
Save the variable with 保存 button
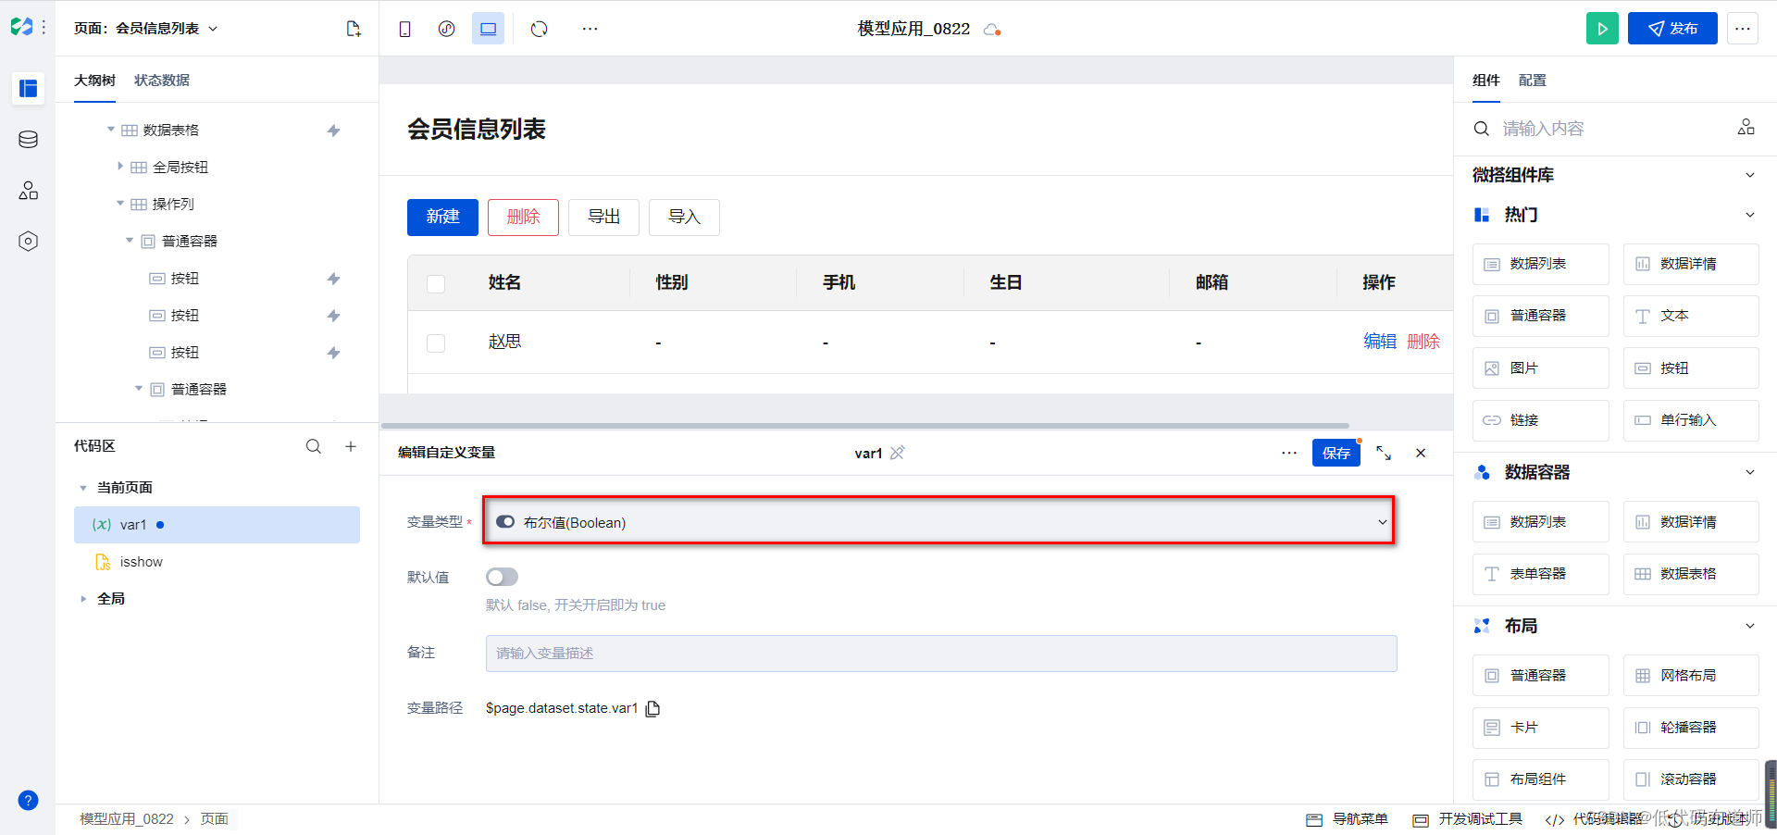pos(1336,453)
